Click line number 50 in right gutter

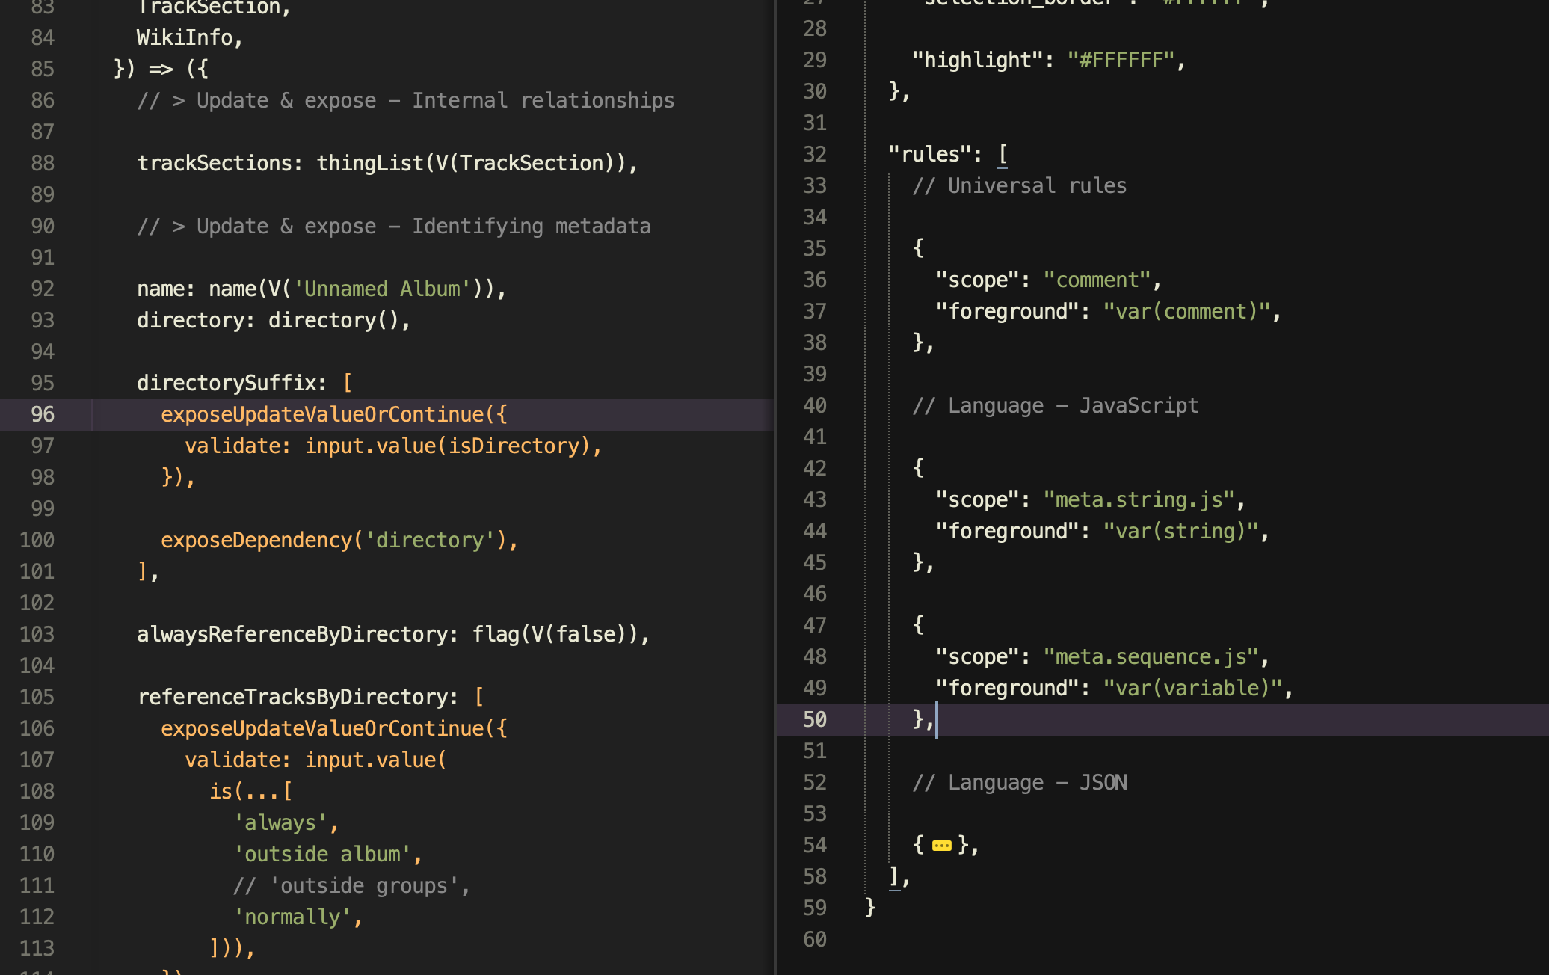814,719
